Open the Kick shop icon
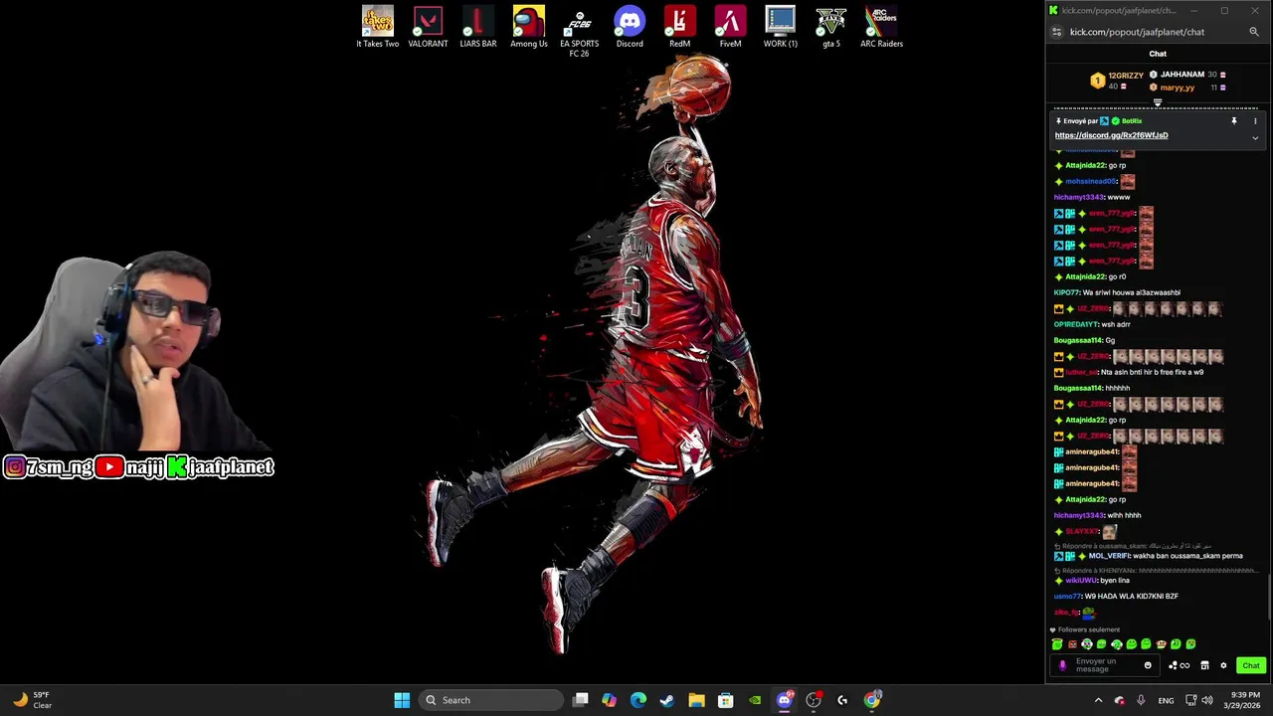The image size is (1273, 716). [x=1204, y=665]
